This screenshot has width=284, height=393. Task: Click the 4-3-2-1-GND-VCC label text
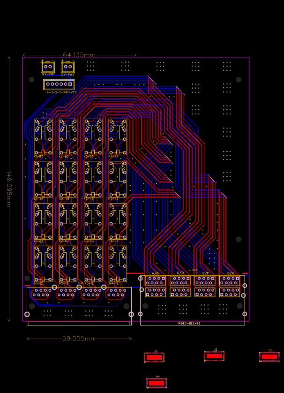[61, 92]
